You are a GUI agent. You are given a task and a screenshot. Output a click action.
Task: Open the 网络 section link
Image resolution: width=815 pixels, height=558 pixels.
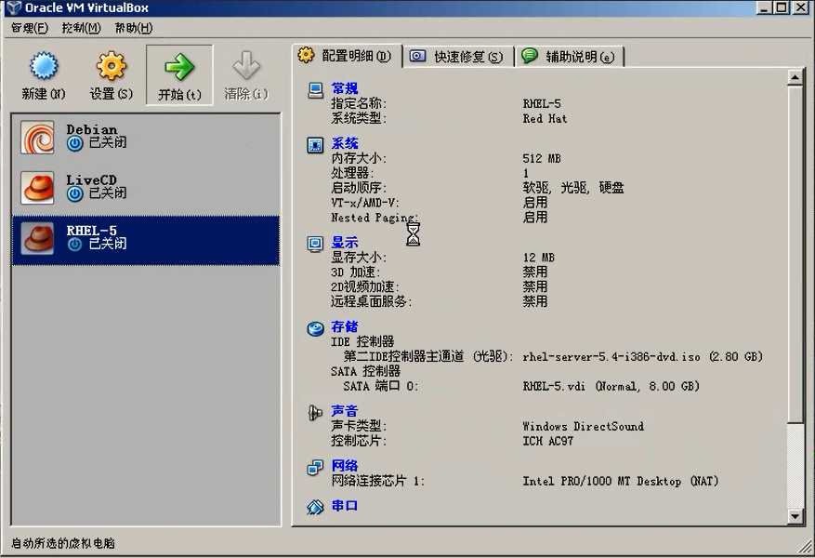[x=345, y=465]
